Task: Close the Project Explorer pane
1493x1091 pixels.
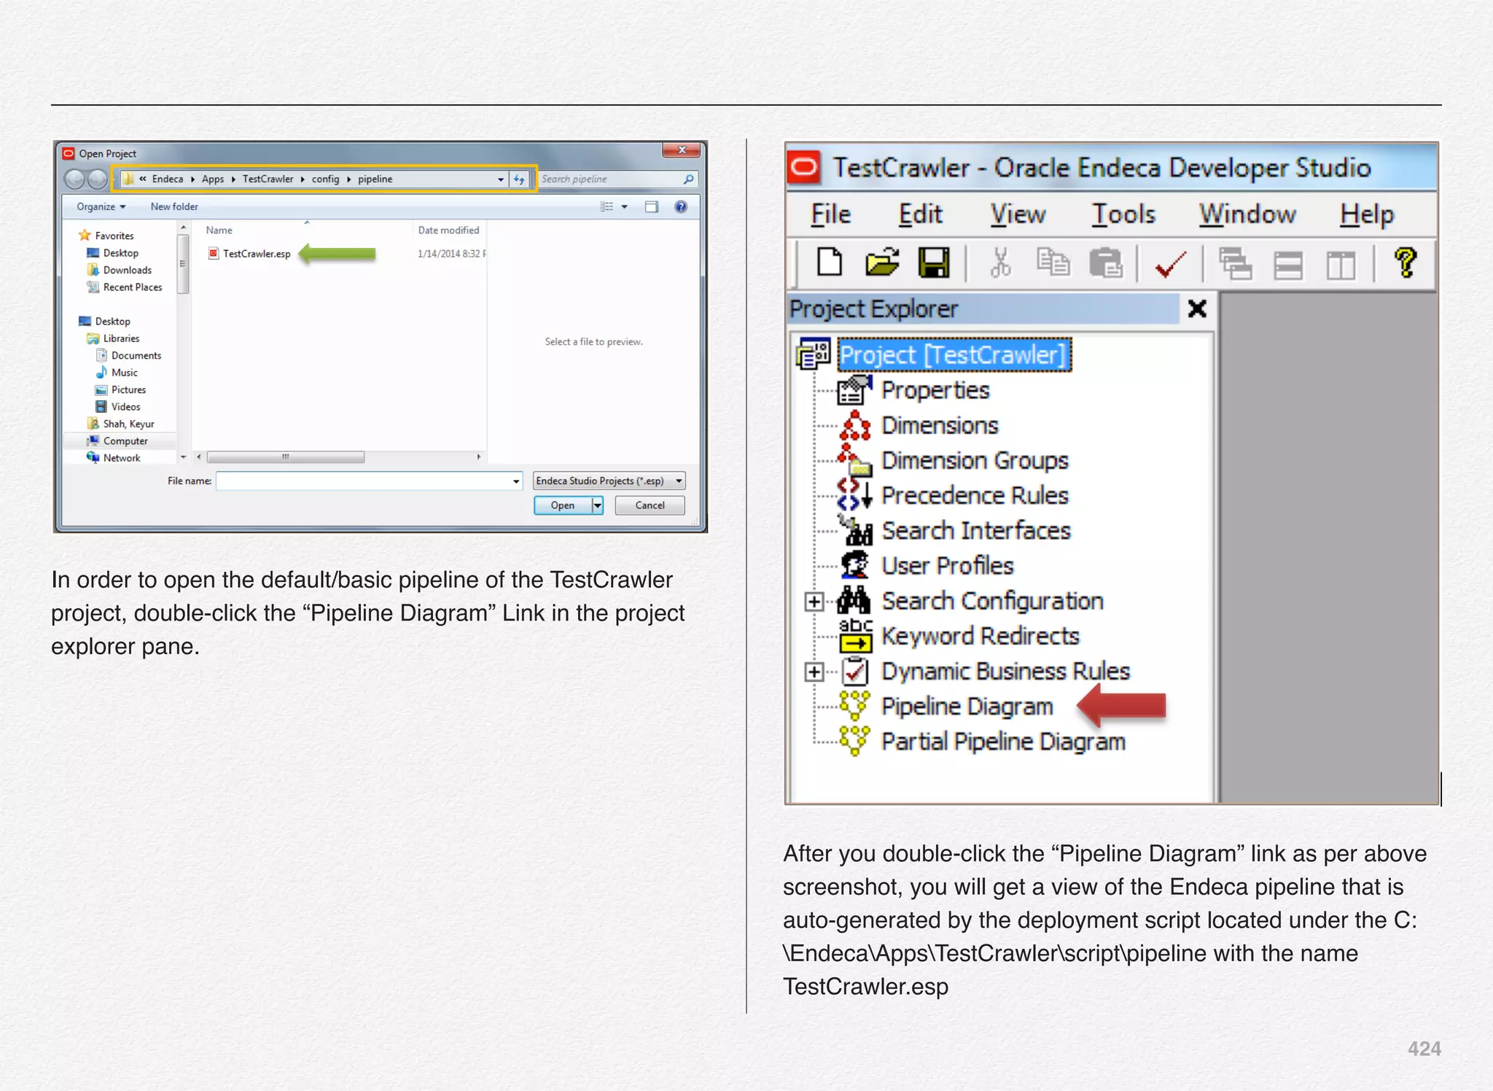Action: click(x=1197, y=308)
